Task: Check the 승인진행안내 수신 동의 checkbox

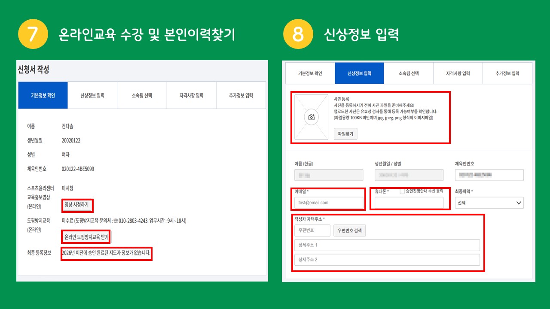Action: [402, 191]
